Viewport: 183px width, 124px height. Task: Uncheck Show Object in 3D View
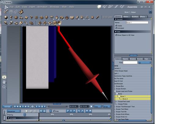[x=116, y=35]
